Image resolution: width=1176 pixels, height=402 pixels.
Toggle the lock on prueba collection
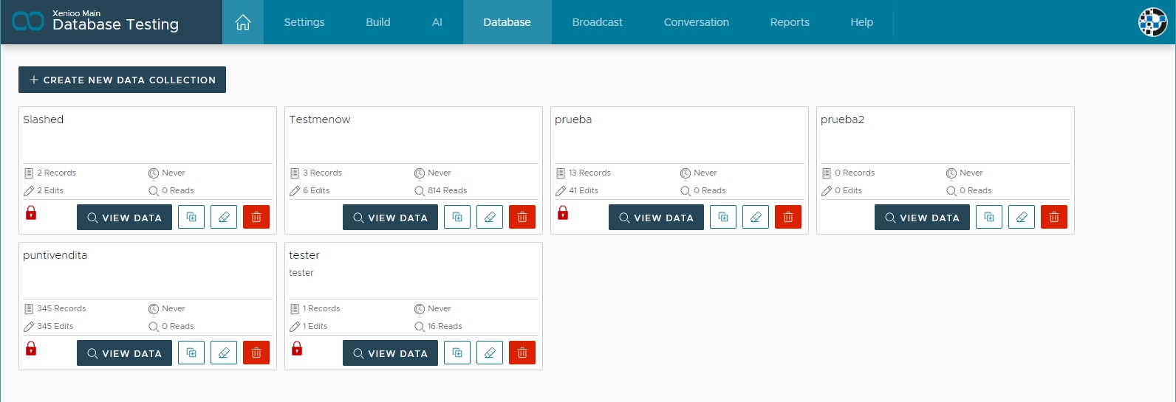563,213
